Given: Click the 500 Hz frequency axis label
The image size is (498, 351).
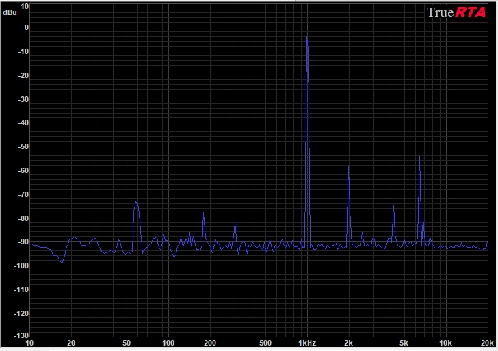Looking at the screenshot, I should coord(265,343).
